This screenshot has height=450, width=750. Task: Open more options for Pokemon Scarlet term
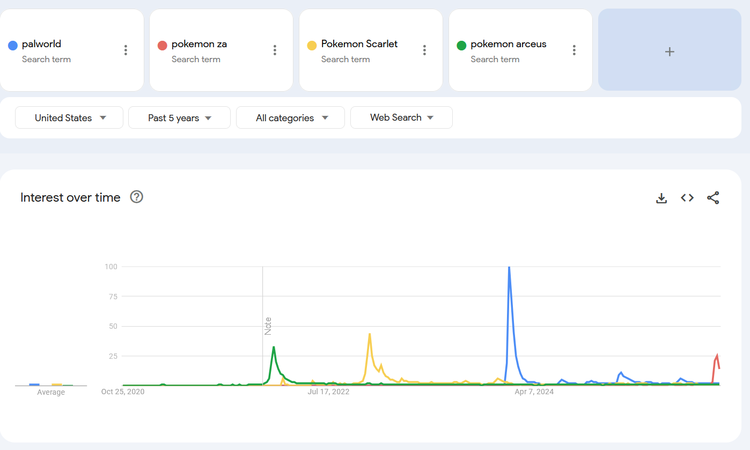424,50
